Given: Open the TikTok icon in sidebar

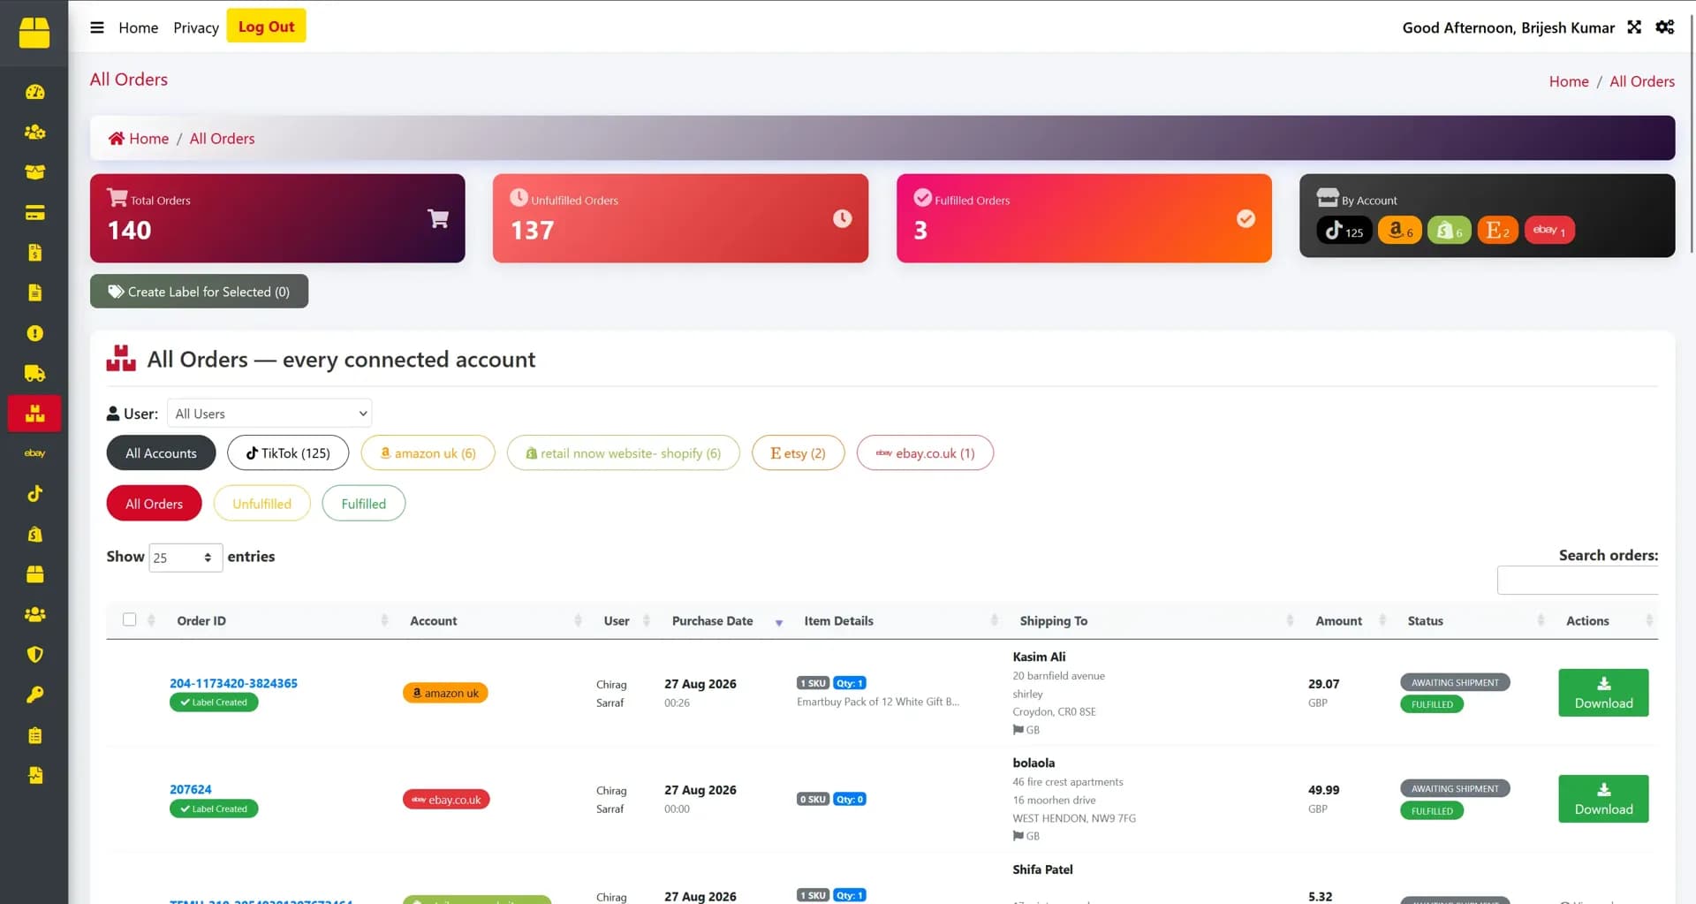Looking at the screenshot, I should 34,494.
